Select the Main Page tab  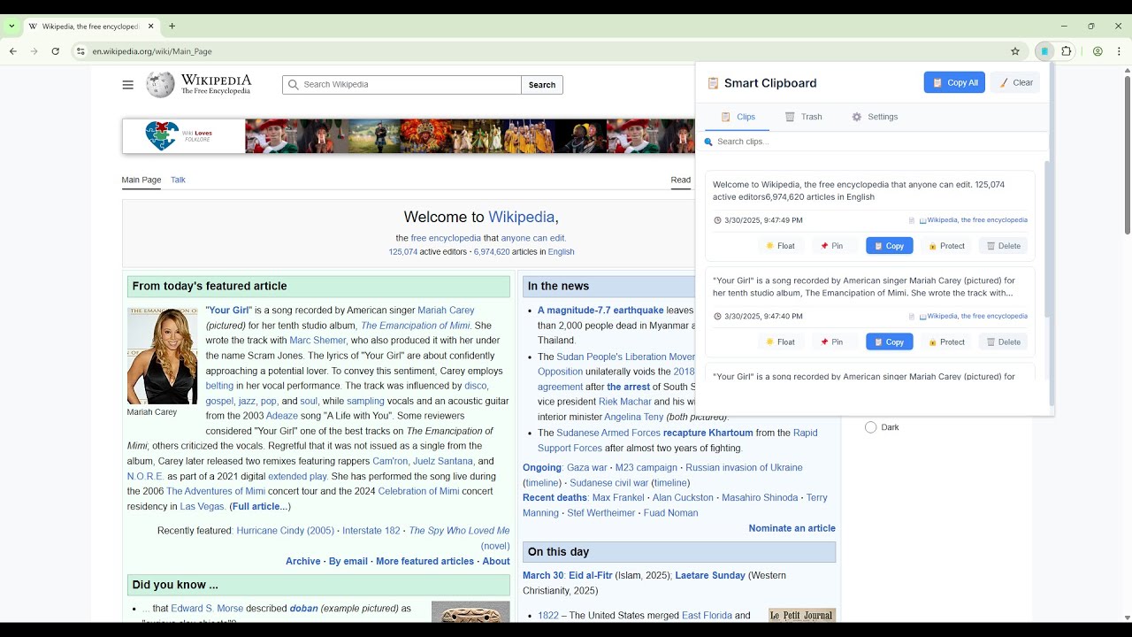141,180
